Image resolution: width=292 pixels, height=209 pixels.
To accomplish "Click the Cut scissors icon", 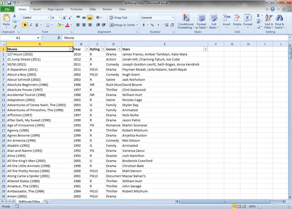I will (x=15, y=16).
